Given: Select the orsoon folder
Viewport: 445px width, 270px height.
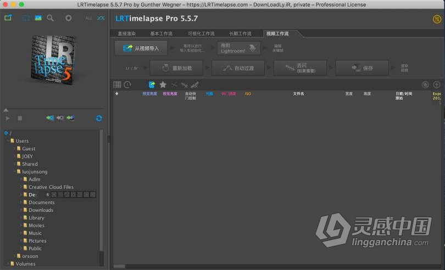Looking at the screenshot, I should point(30,256).
